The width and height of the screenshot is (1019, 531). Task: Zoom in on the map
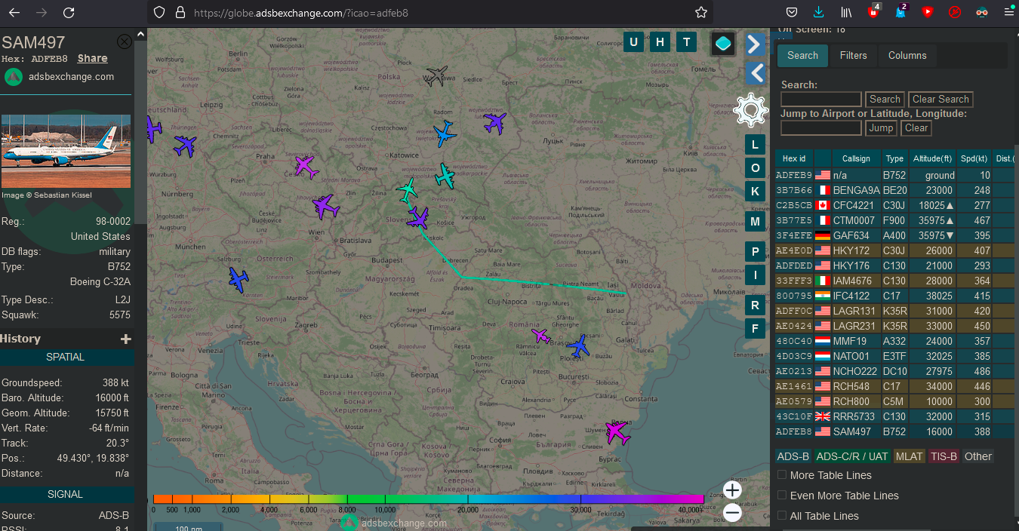(732, 490)
